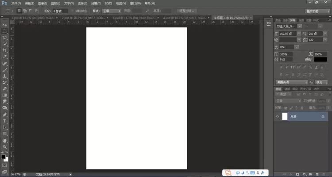Image resolution: width=332 pixels, height=177 pixels.
Task: Open the collapsed panel icon beside Character panel
Action: click(x=269, y=24)
